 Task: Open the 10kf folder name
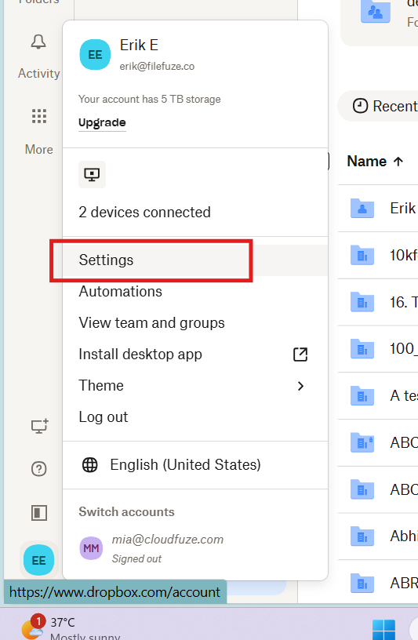tap(404, 255)
